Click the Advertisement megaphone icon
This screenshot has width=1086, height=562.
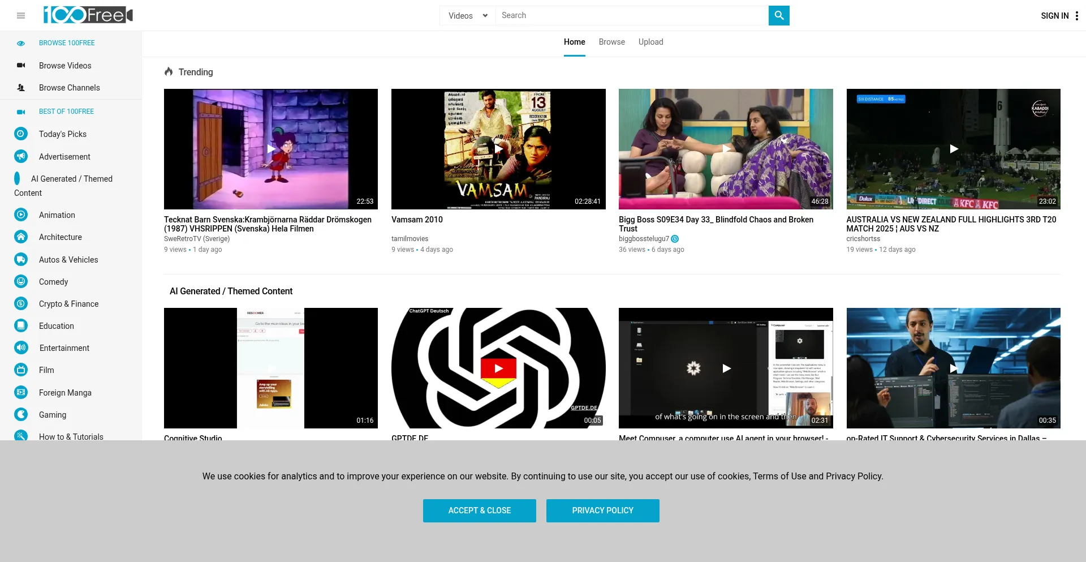21,156
